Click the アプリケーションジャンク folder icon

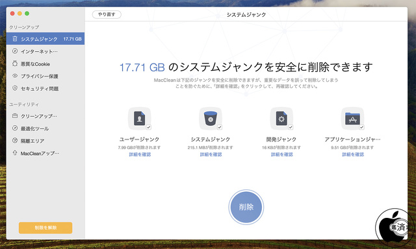click(x=352, y=118)
